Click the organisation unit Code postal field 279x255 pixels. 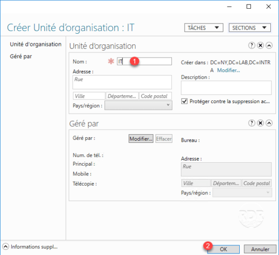[156, 96]
